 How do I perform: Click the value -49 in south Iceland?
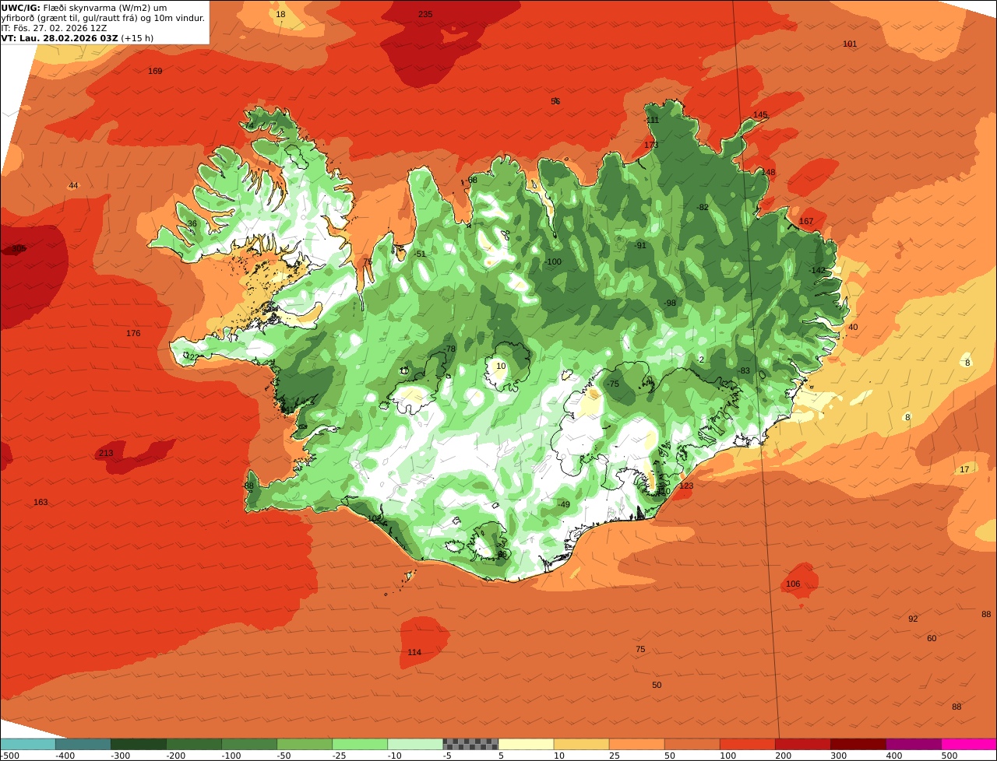point(564,504)
